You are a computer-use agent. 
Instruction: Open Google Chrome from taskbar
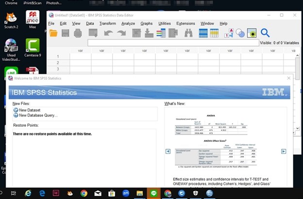coord(84,193)
